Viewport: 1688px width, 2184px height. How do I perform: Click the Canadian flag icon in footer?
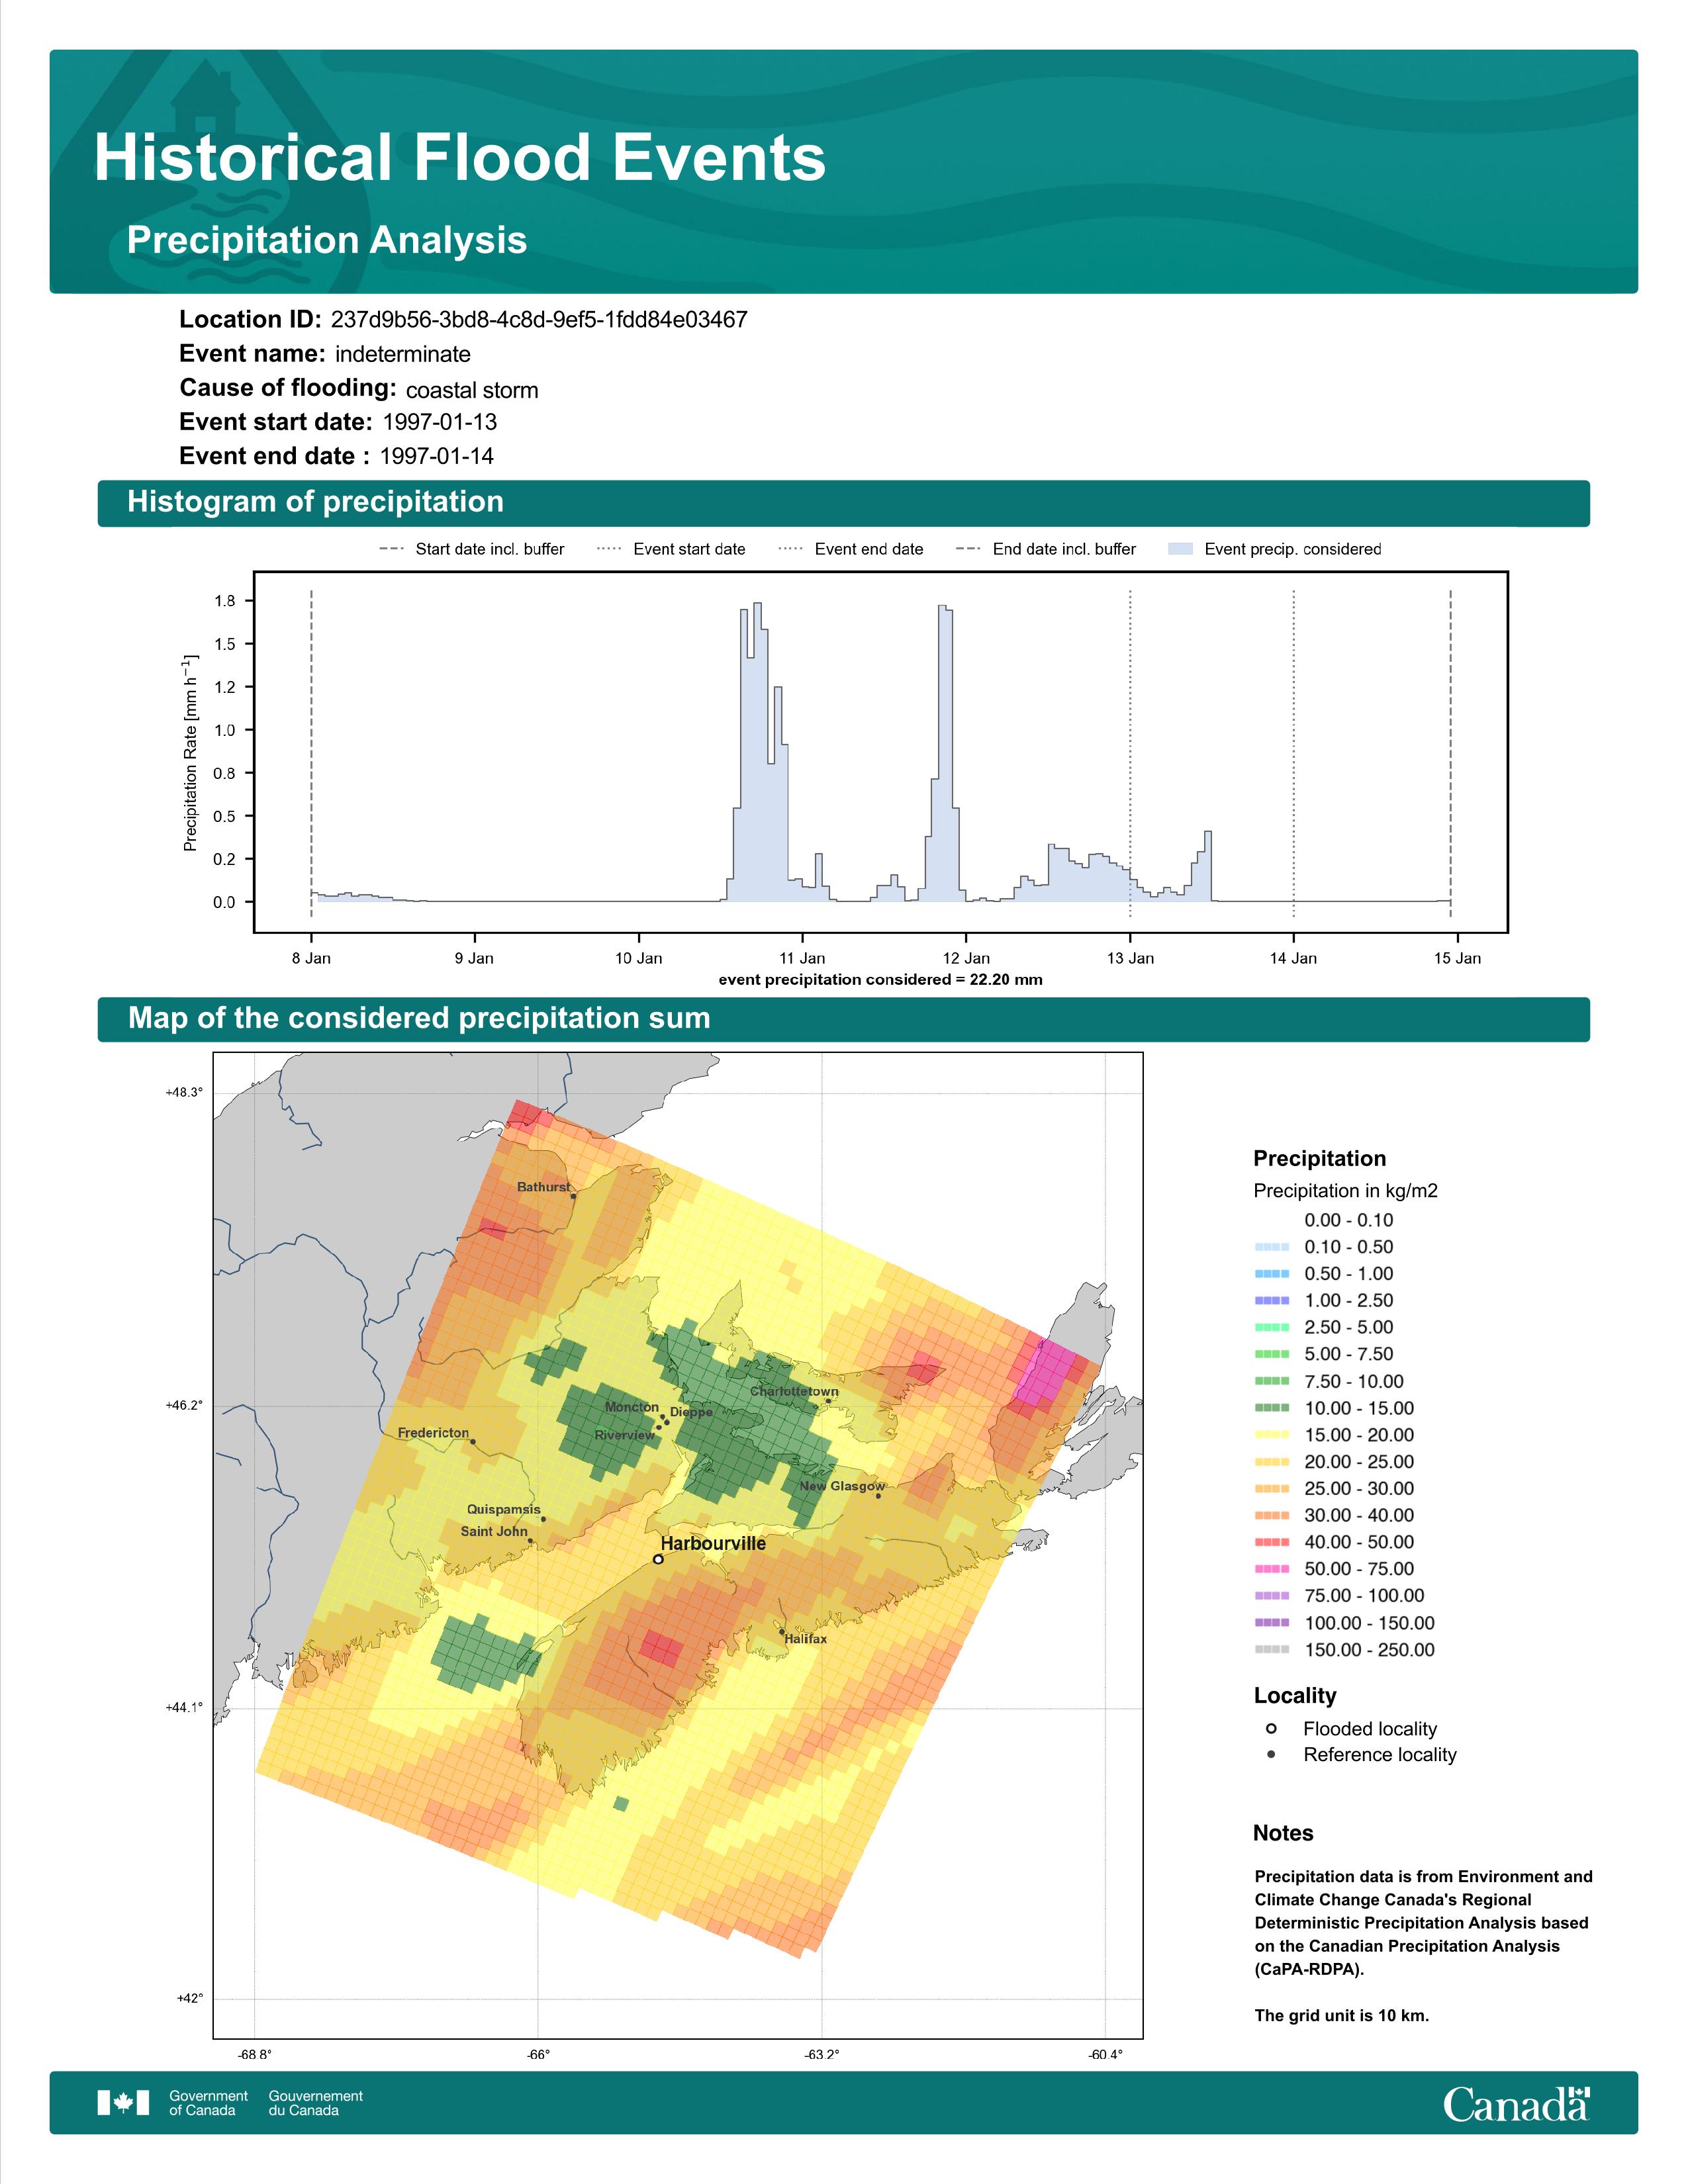click(123, 2103)
